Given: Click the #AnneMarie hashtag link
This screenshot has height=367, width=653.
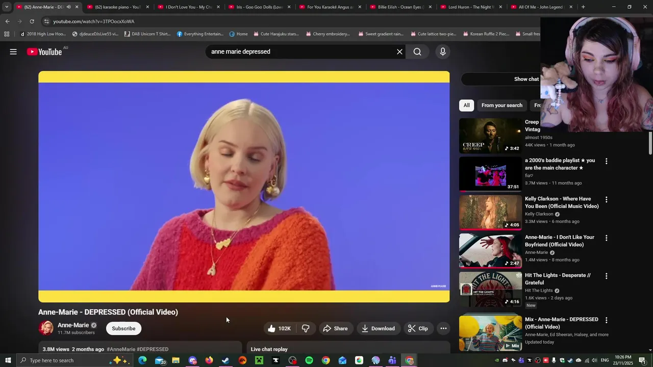Looking at the screenshot, I should pos(121,349).
